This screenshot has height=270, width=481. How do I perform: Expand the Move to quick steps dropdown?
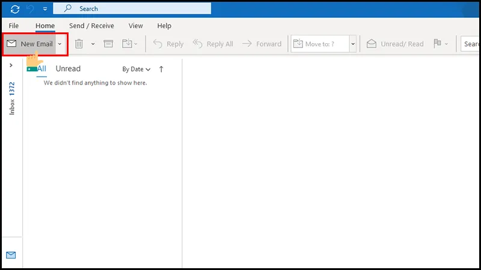pos(353,44)
